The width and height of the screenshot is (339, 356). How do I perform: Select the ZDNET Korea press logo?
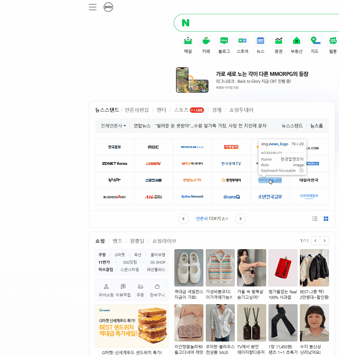tap(115, 164)
